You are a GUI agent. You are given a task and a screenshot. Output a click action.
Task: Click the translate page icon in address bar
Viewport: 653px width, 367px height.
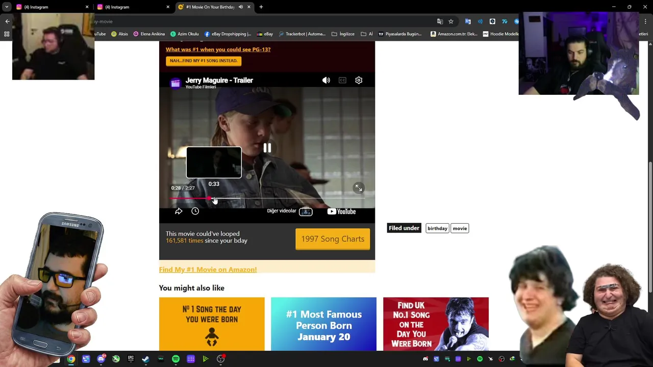point(440,21)
